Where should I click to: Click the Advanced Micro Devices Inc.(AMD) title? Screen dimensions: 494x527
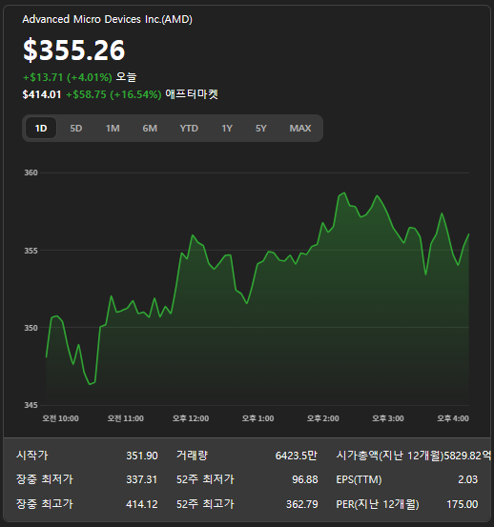107,19
